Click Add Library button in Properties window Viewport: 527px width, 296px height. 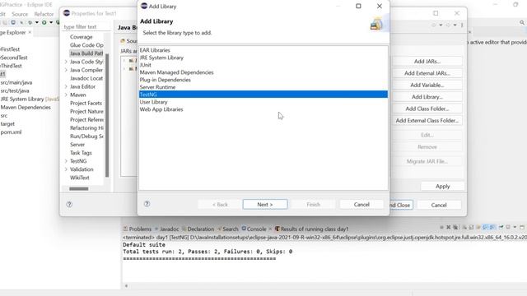click(427, 97)
